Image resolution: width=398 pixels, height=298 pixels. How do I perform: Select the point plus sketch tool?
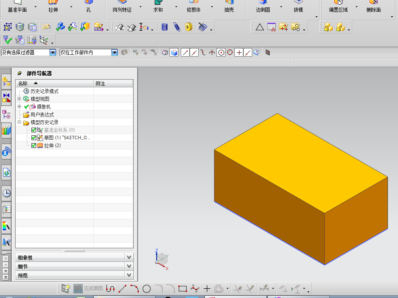pos(207,289)
